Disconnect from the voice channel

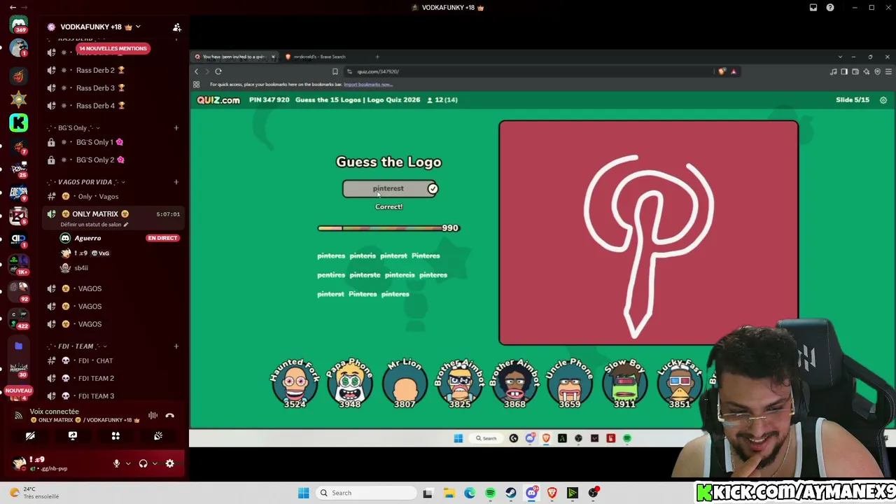tap(169, 416)
